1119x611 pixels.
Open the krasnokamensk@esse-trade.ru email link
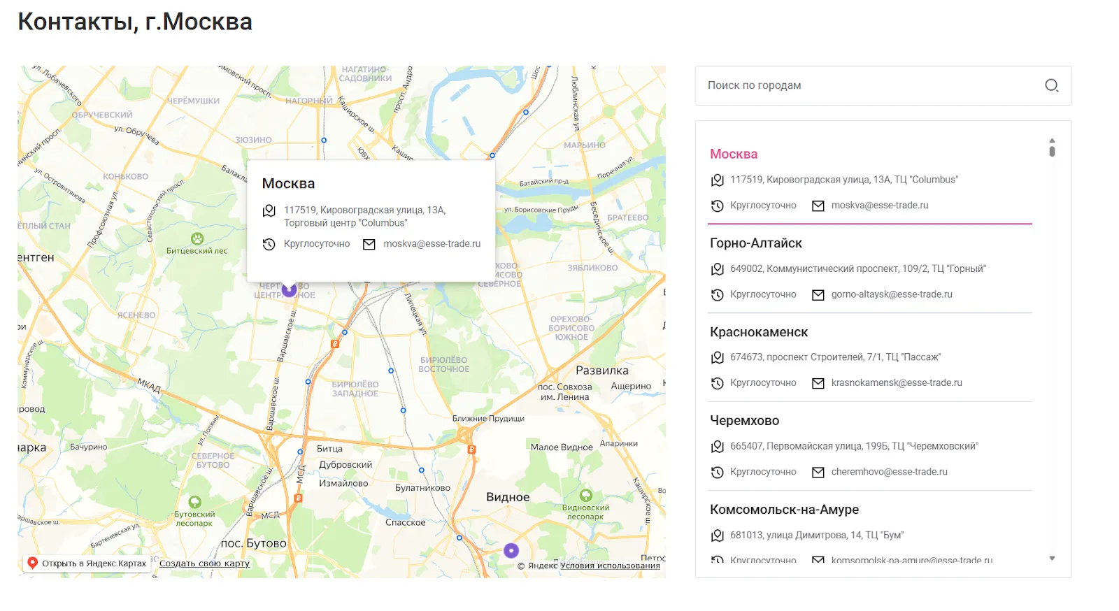[897, 383]
